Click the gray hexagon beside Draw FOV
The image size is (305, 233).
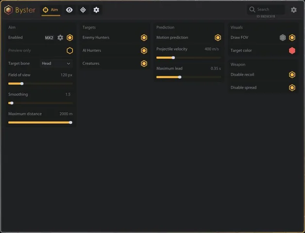coord(283,37)
